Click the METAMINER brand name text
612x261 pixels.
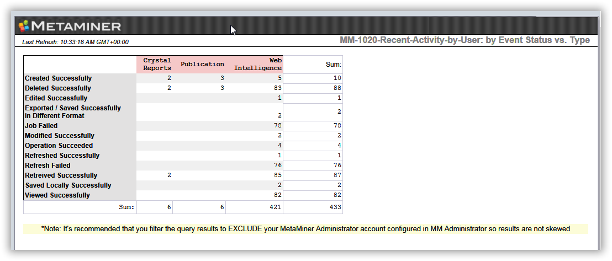pyautogui.click(x=76, y=26)
